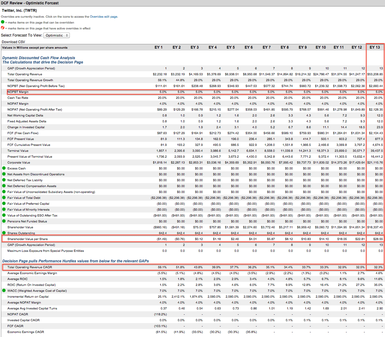The height and width of the screenshot is (337, 385).
Task: Click the 44.8% revenue growth value
Action: pos(180,80)
